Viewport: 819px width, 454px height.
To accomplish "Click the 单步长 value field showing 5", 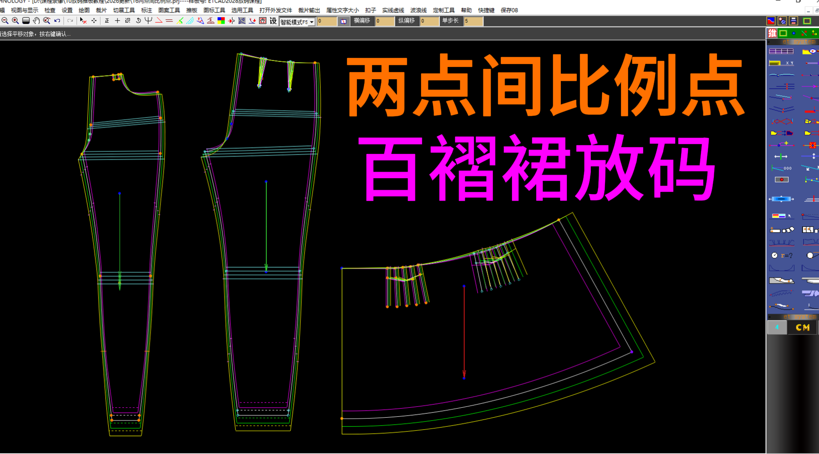I will click(x=473, y=21).
